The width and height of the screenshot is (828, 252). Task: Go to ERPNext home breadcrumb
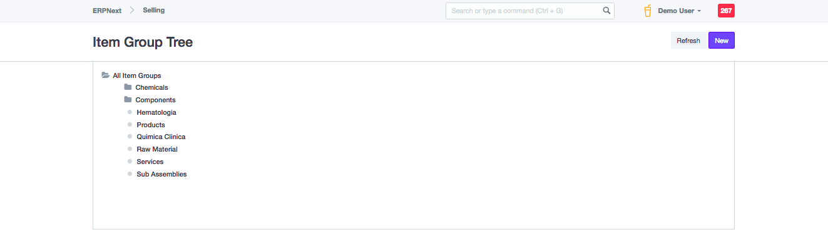107,11
